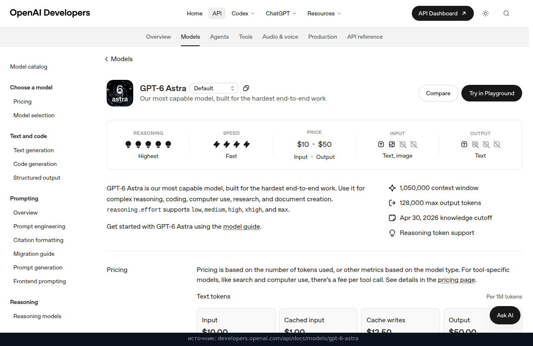Click the 'Text tokens' heading

(214, 297)
